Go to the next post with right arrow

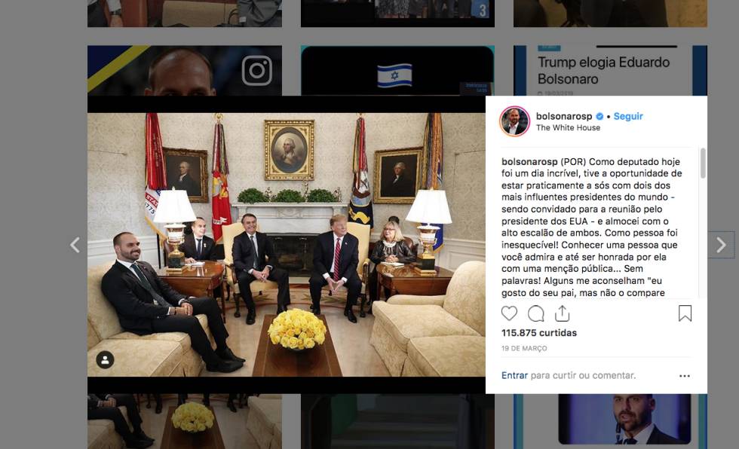tap(721, 245)
